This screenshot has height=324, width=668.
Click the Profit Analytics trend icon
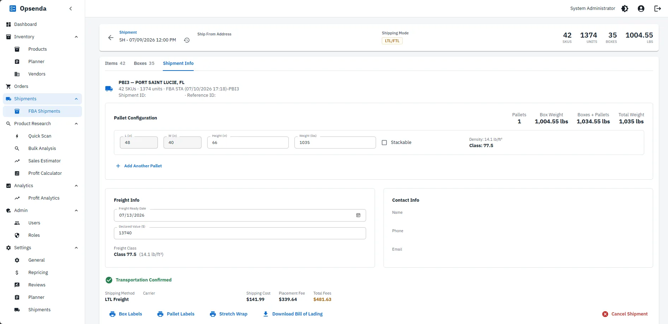[x=17, y=198]
